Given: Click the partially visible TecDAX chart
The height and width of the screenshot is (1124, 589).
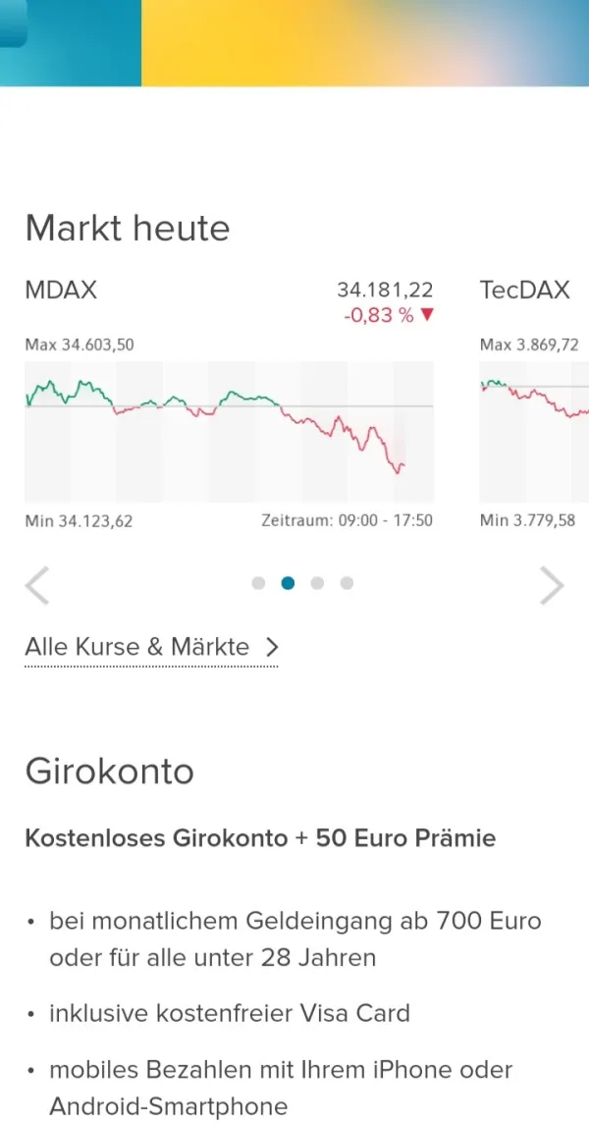Looking at the screenshot, I should tap(534, 432).
